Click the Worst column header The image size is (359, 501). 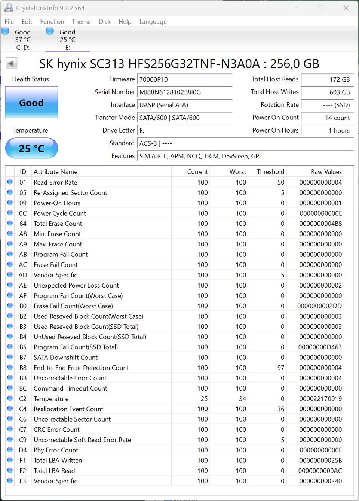(229, 171)
